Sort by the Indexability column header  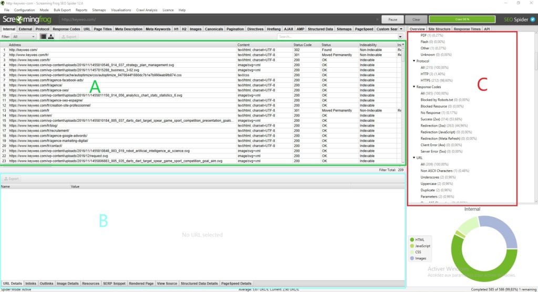click(x=377, y=45)
